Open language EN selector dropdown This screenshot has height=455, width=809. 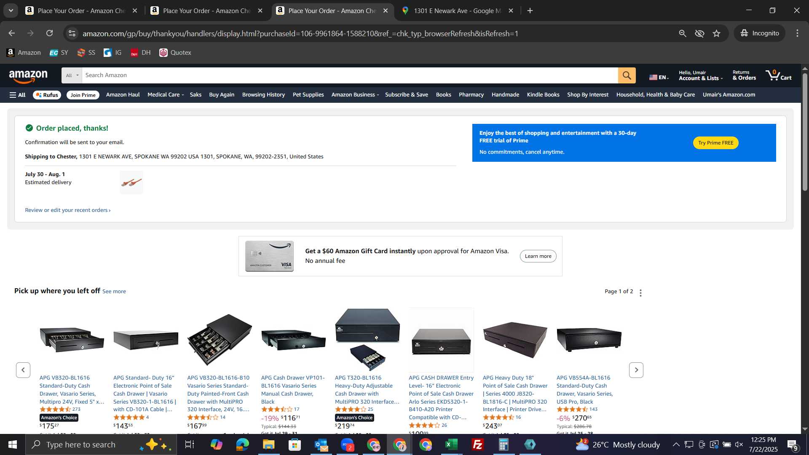click(659, 77)
